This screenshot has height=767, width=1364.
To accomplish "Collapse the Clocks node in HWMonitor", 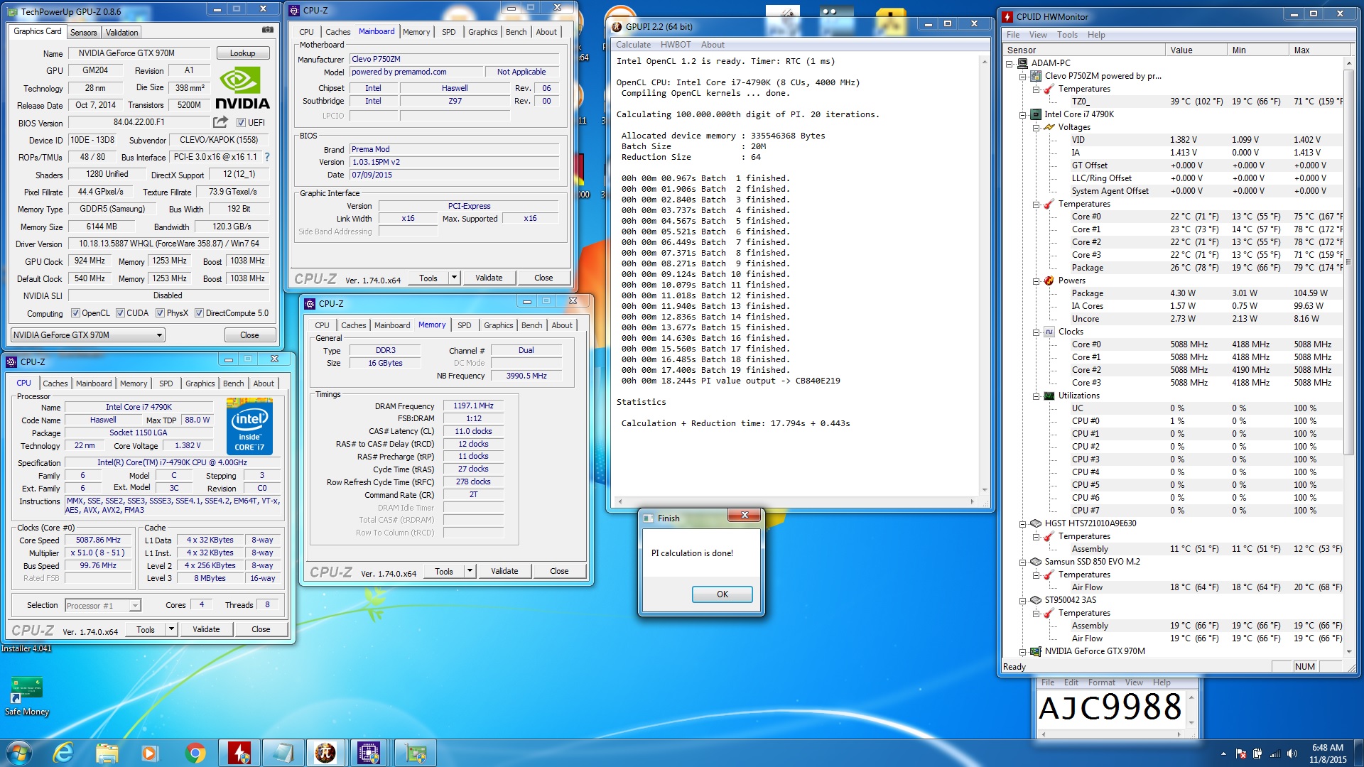I will point(1036,332).
